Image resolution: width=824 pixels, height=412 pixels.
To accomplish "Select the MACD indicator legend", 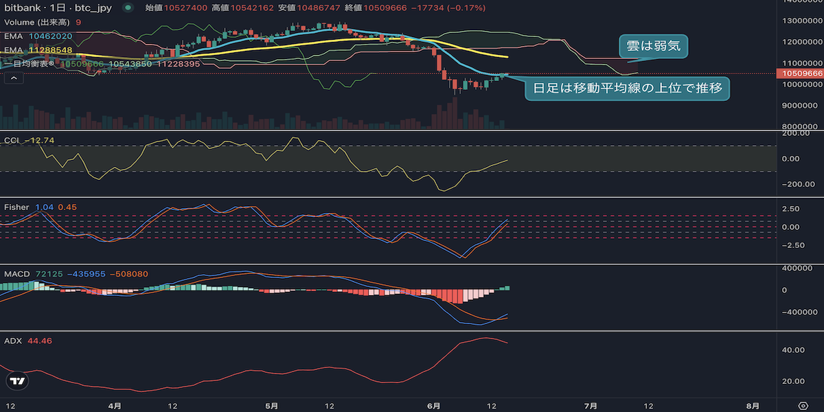I will (x=76, y=274).
